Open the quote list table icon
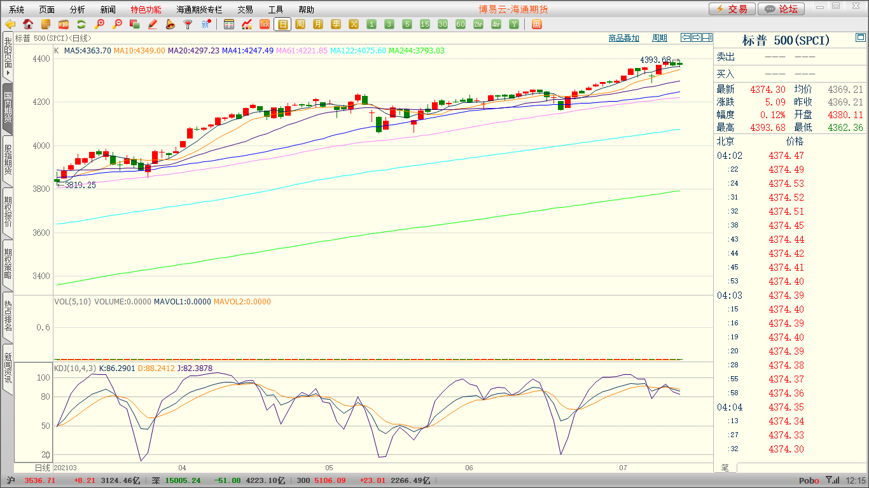Image resolution: width=869 pixels, height=488 pixels. (229, 24)
